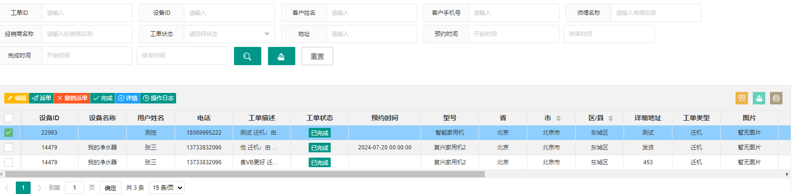Image resolution: width=793 pixels, height=194 pixels.
Task: Click the 预约时间 column header
Action: point(385,118)
